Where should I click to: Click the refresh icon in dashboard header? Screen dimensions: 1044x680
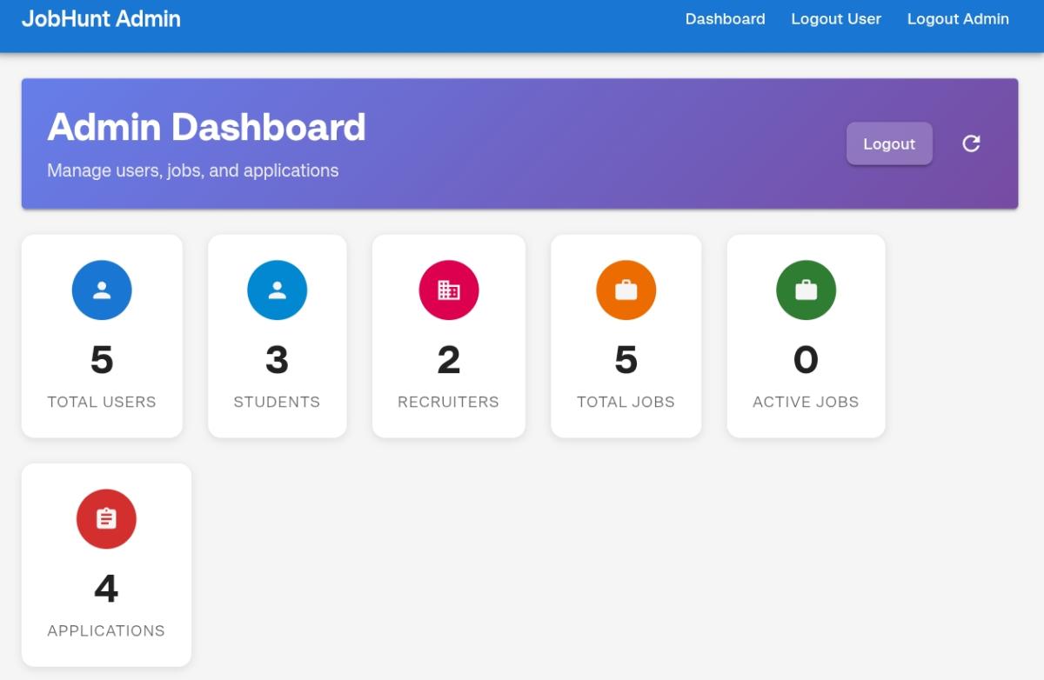971,143
